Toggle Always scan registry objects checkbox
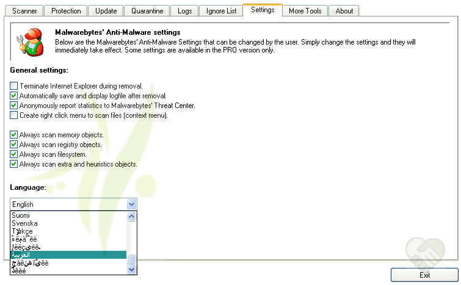This screenshot has width=461, height=285. 13,144
